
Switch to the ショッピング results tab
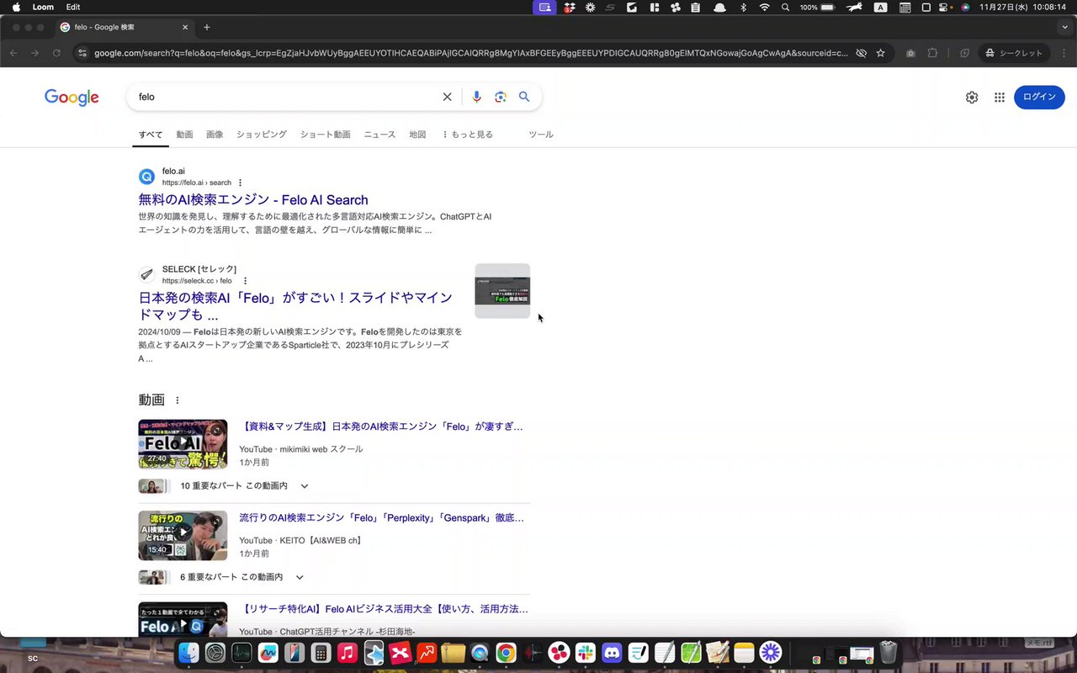[262, 135]
